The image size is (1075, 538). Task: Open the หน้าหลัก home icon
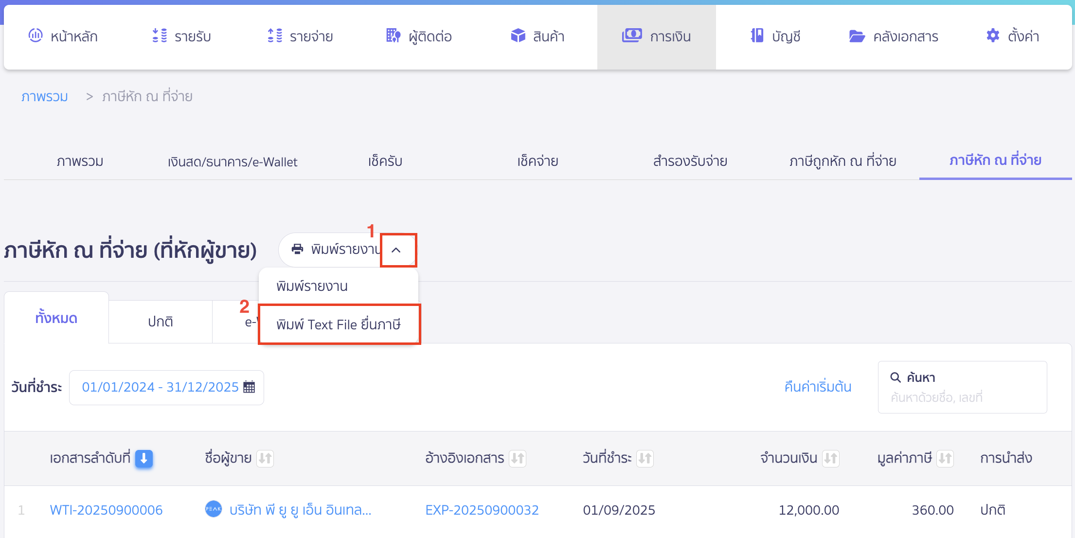pos(35,36)
